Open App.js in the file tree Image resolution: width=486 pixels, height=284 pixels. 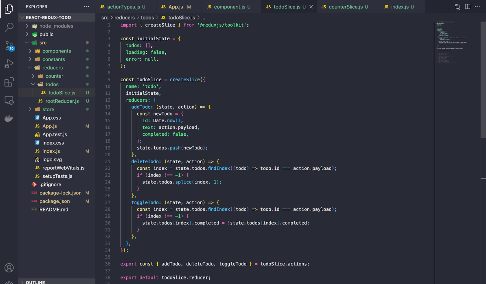tap(57, 126)
